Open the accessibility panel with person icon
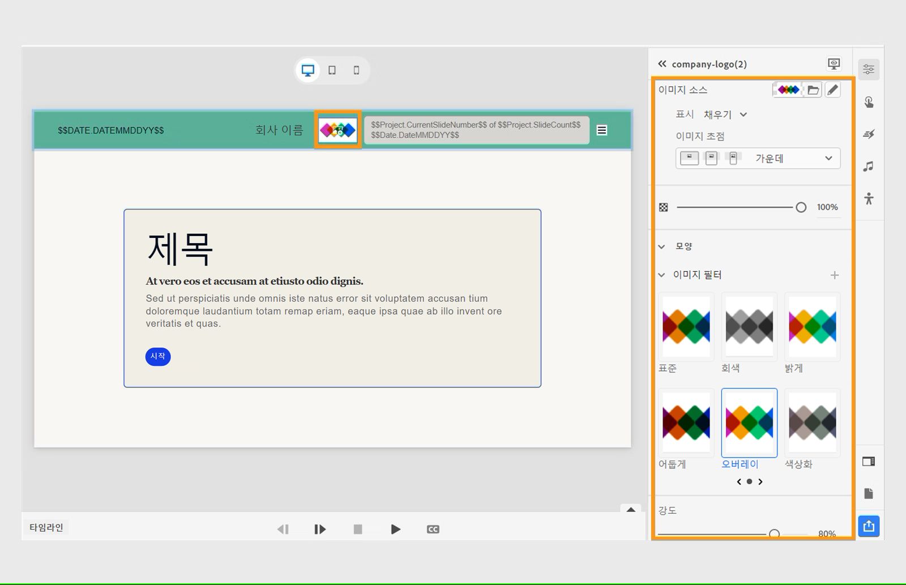 pyautogui.click(x=869, y=199)
